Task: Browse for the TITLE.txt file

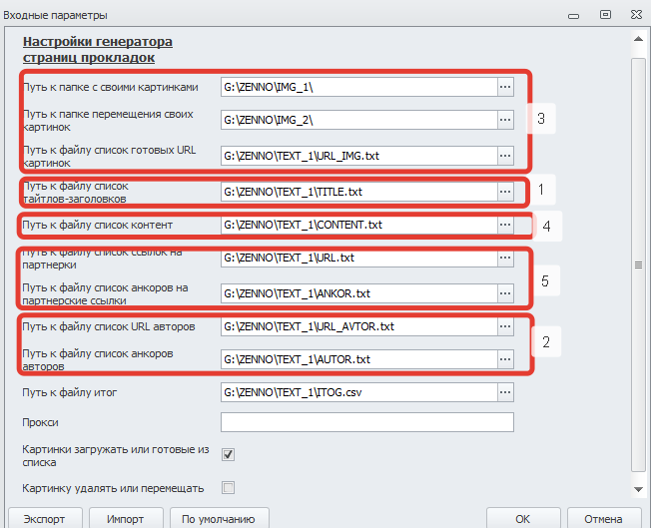Action: [x=504, y=191]
